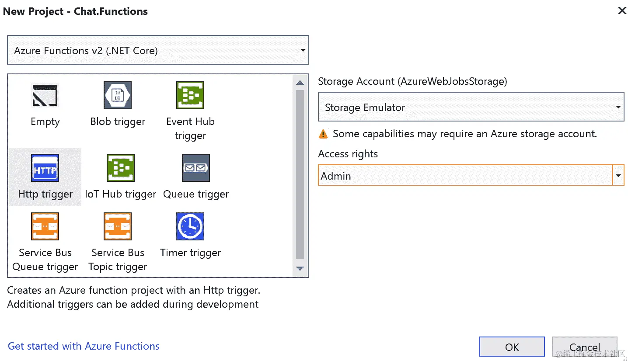Confirm with the OK button
This screenshot has width=628, height=361.
(x=512, y=347)
